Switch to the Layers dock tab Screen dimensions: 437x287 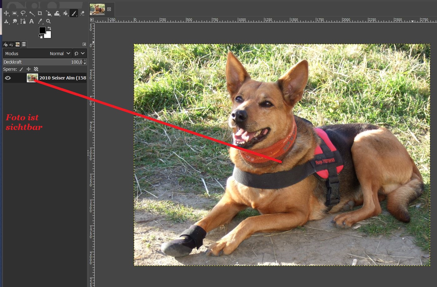[24, 44]
